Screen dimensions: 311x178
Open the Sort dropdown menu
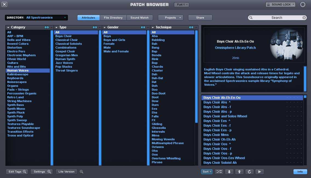click(207, 172)
